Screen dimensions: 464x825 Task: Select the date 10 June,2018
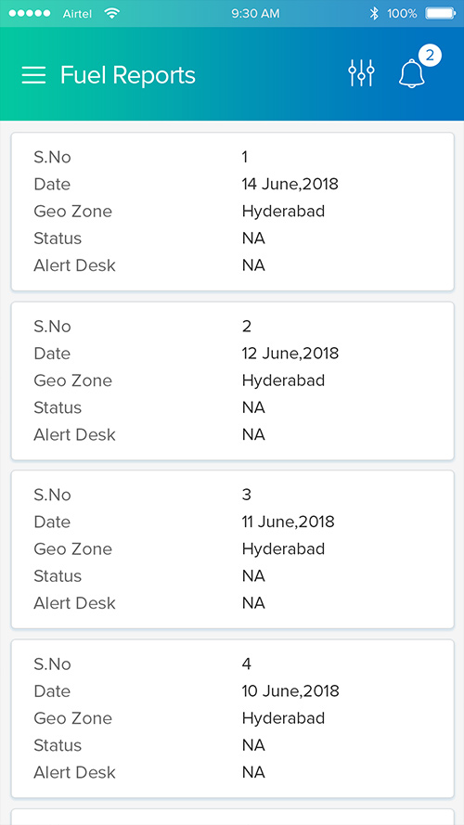[290, 691]
